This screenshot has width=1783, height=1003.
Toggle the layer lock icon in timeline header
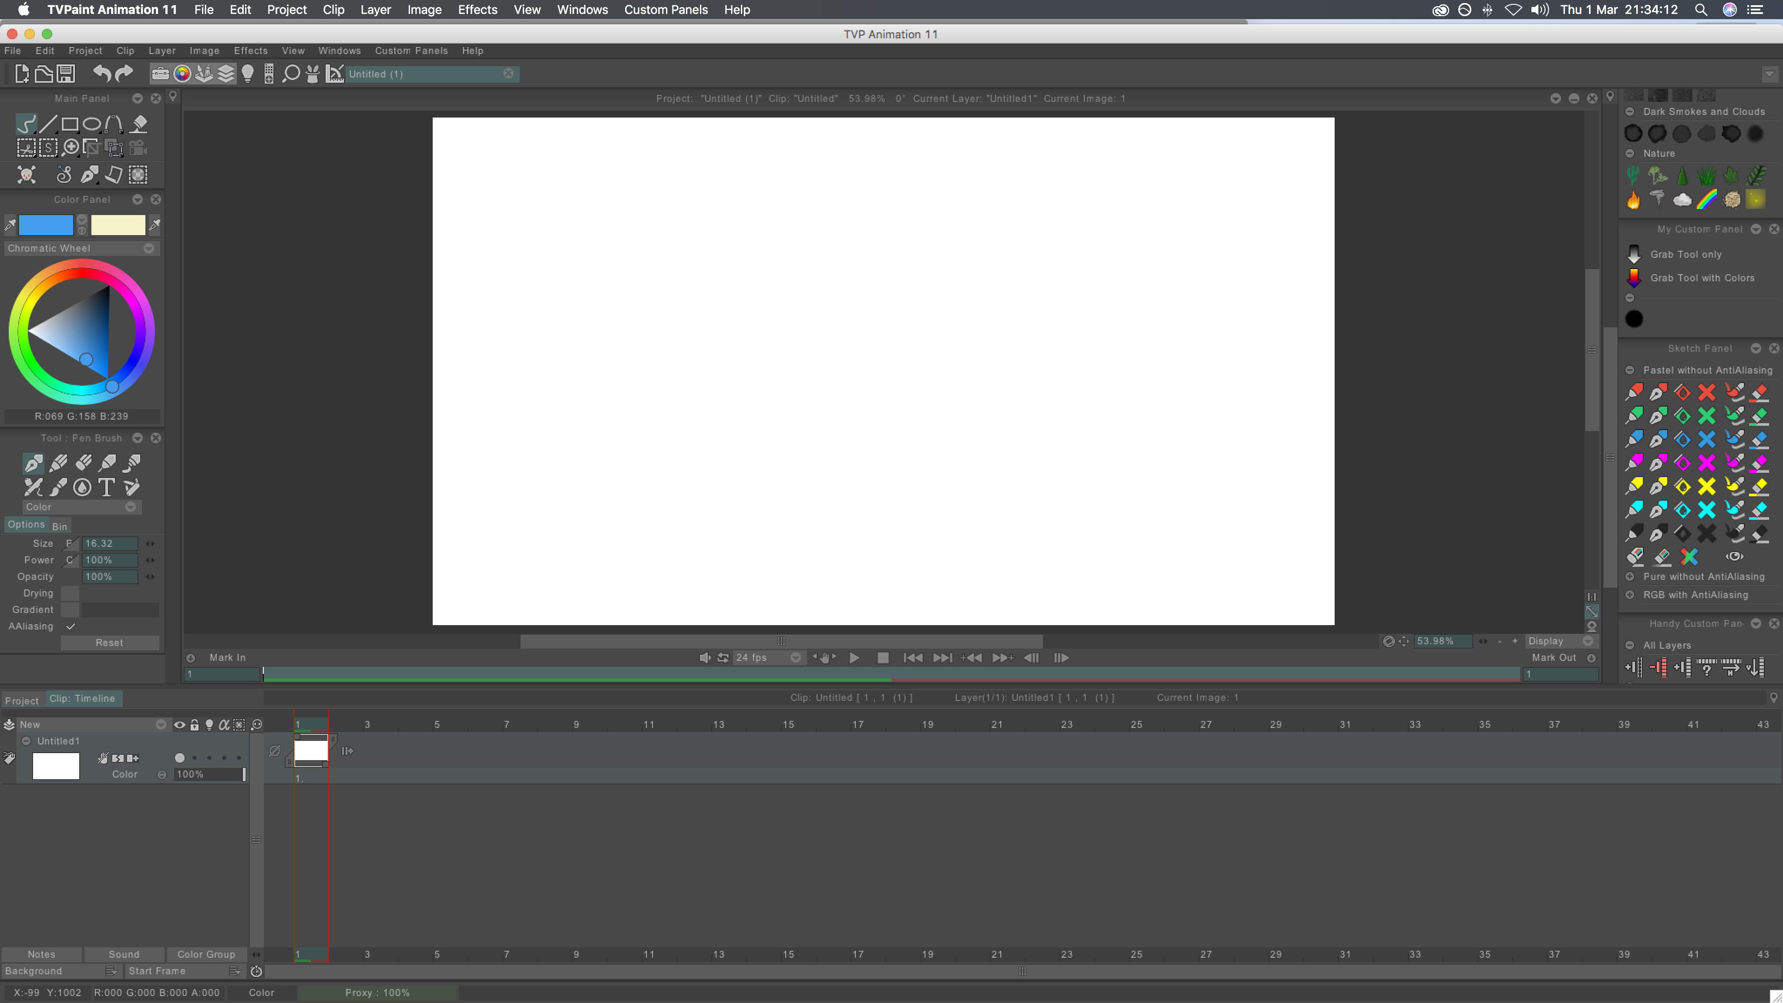pos(195,725)
